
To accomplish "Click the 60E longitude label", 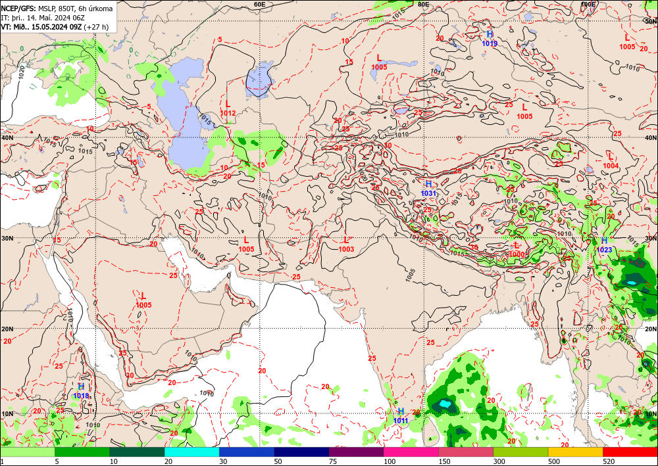I will click(x=260, y=4).
